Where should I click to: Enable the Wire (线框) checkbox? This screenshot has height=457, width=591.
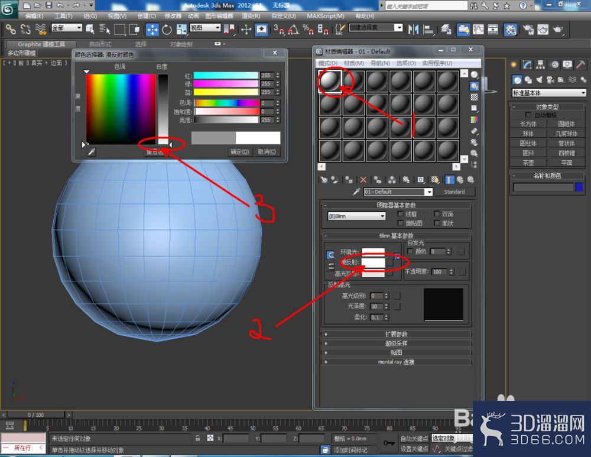[401, 214]
